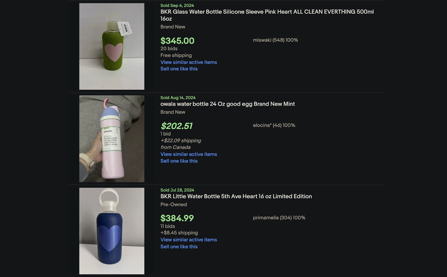Click the $384.99 sold price
This screenshot has height=277, width=447.
[x=177, y=218]
